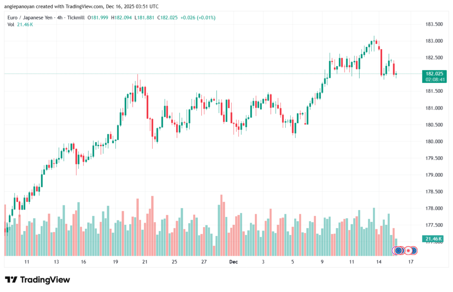Click the angiepanoyan author name
This screenshot has width=453, height=292.
[22, 7]
